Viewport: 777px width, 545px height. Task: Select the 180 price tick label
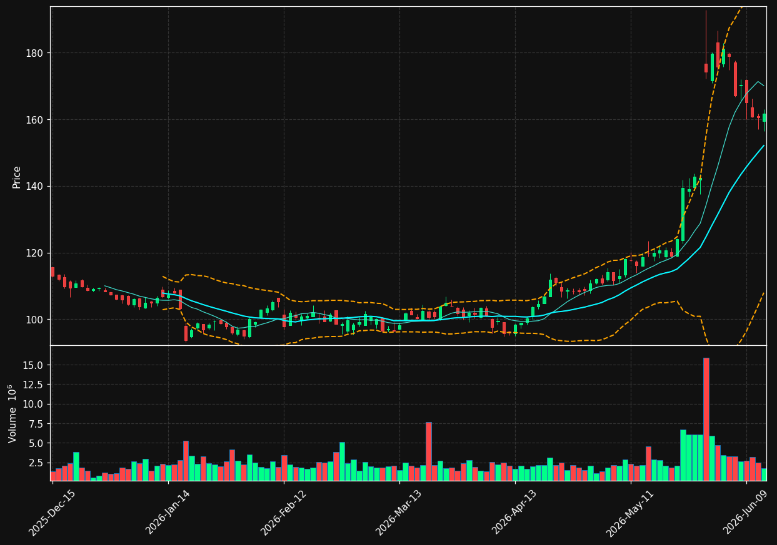click(x=34, y=53)
